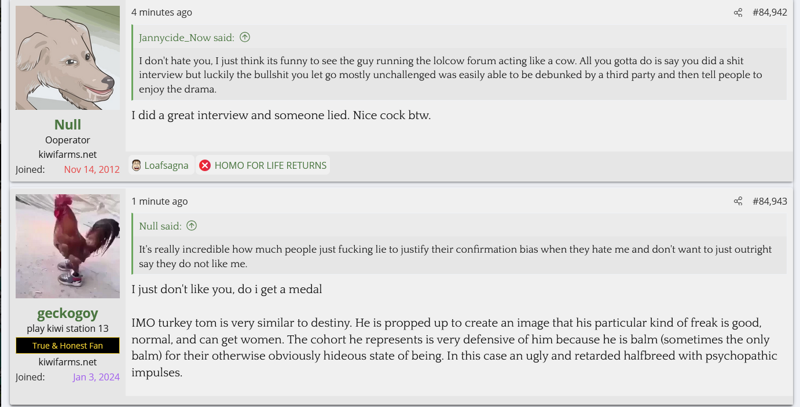Image resolution: width=800 pixels, height=407 pixels.
Task: Open post number #84,943 permalink
Action: pyautogui.click(x=770, y=201)
